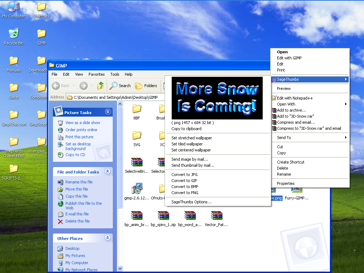Select the 8BF folder
The image size is (364, 273).
pos(137,112)
